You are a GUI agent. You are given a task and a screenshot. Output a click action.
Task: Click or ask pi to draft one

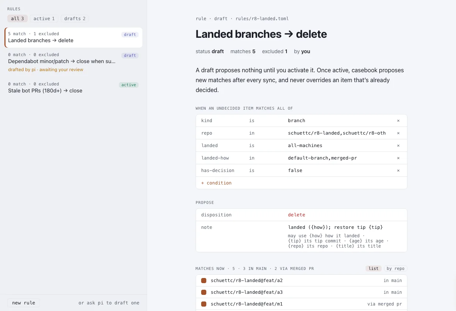click(109, 303)
